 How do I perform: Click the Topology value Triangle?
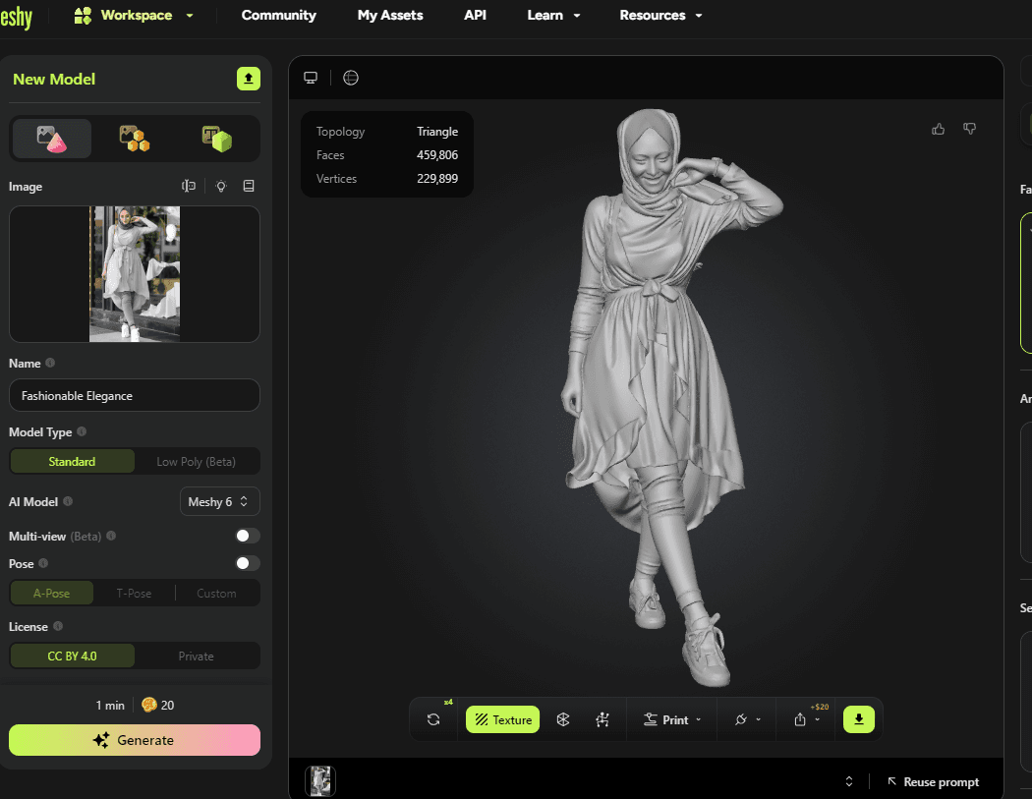437,132
